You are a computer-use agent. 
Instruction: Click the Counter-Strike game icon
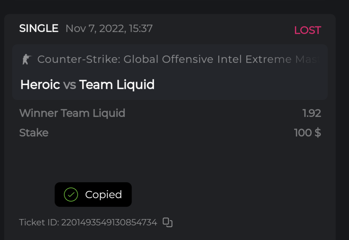(x=26, y=59)
